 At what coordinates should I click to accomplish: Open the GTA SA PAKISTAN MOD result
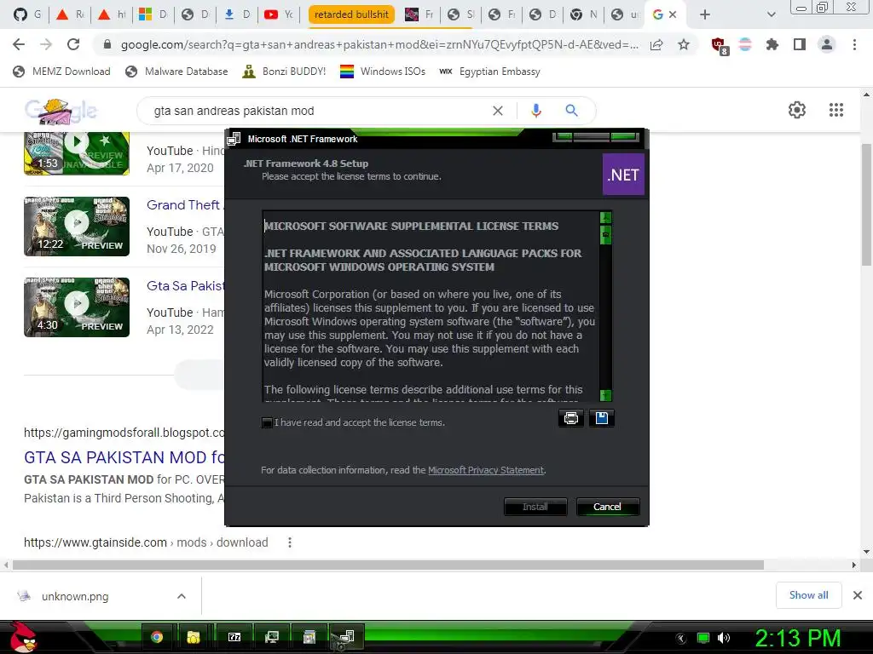pyautogui.click(x=124, y=457)
